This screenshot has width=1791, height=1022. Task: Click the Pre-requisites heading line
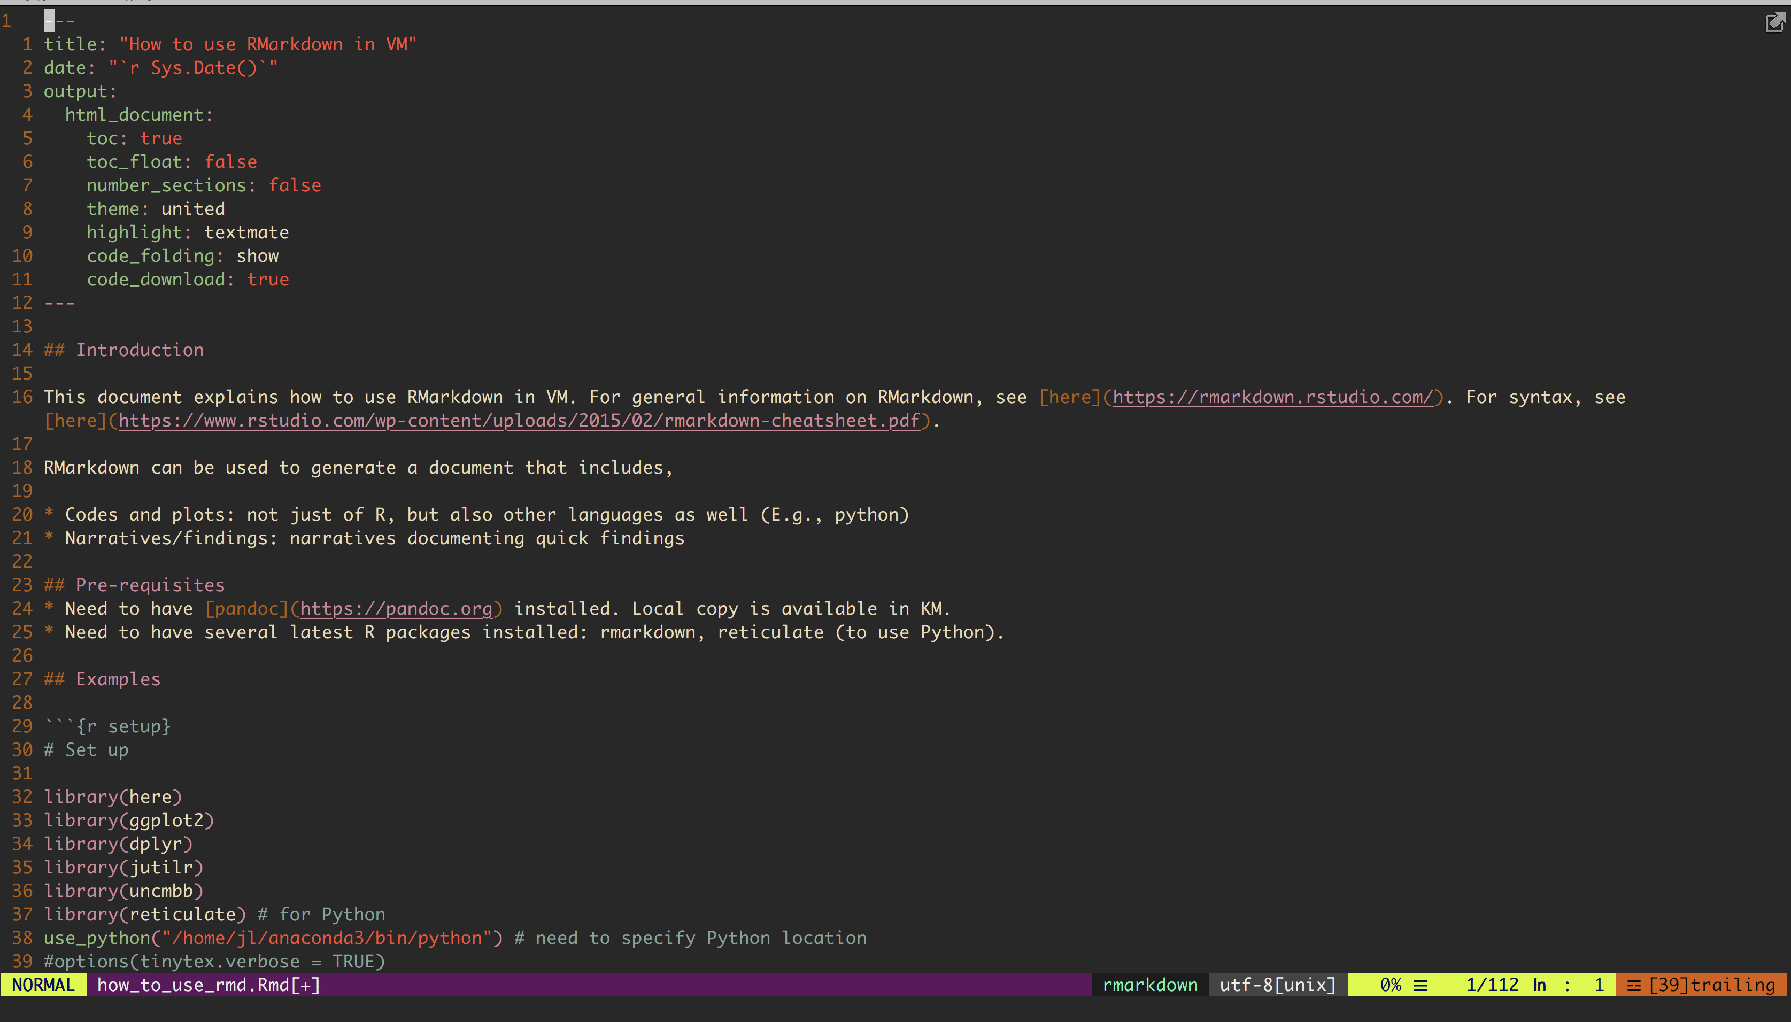pyautogui.click(x=150, y=585)
